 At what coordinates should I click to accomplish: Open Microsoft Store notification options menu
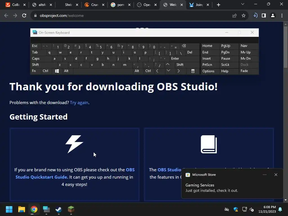tap(264, 175)
